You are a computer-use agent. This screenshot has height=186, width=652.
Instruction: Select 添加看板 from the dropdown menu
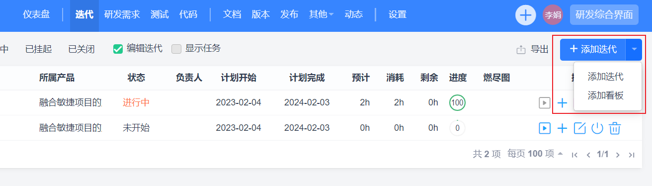pyautogui.click(x=606, y=95)
